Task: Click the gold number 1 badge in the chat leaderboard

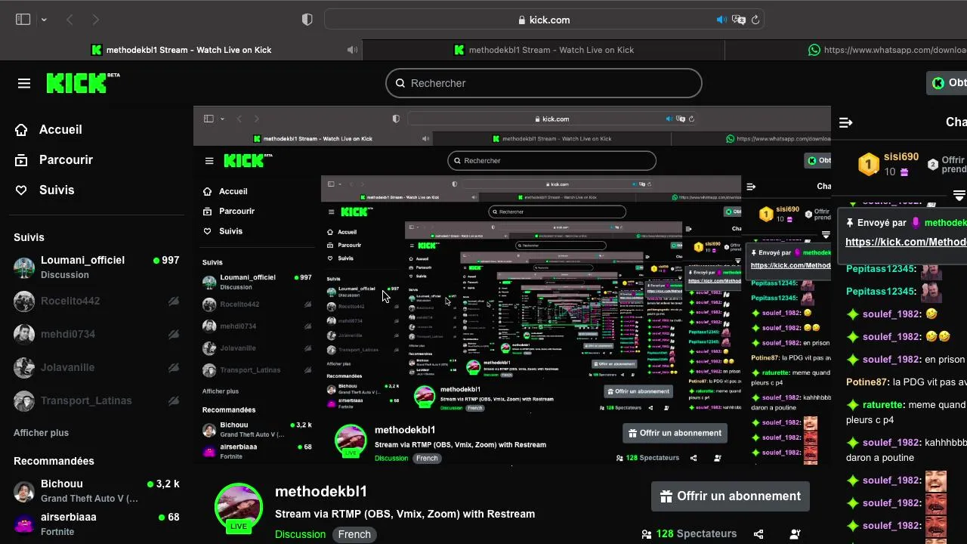Action: coord(869,164)
